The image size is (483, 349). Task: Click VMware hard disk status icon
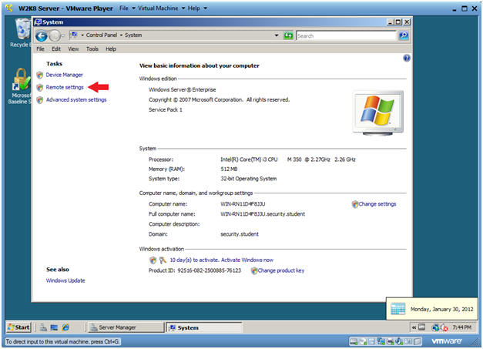354,341
